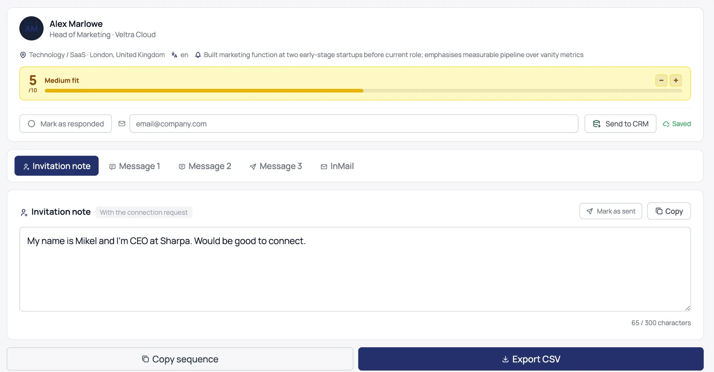Click the Alex Marlowe name heading

pyautogui.click(x=76, y=24)
